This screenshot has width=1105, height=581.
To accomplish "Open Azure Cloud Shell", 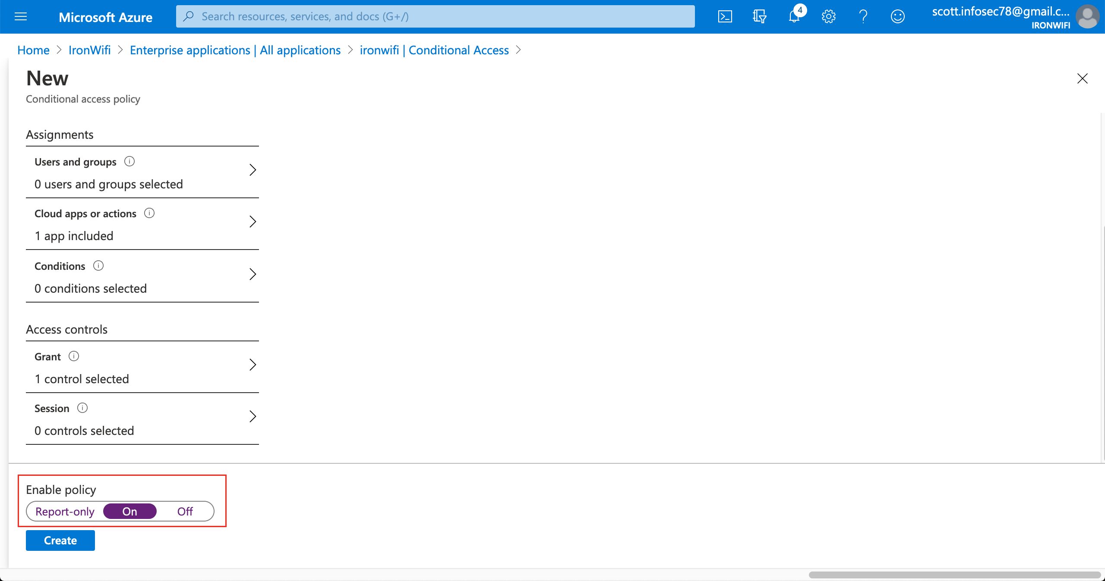I will click(725, 16).
